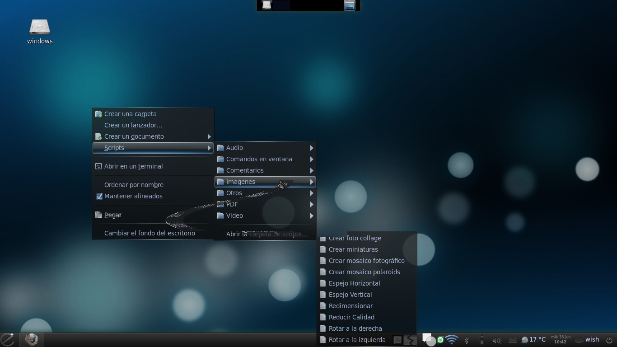The width and height of the screenshot is (617, 347).
Task: Run the Crear foto collage script
Action: pos(367,238)
